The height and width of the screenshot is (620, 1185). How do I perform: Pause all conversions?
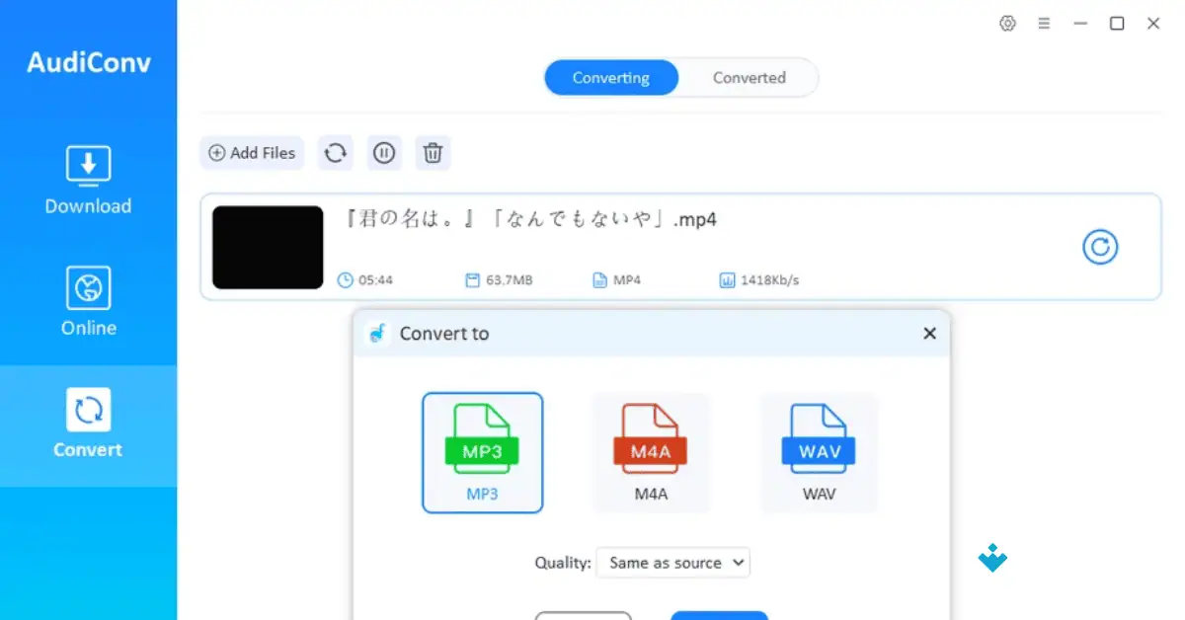point(384,153)
